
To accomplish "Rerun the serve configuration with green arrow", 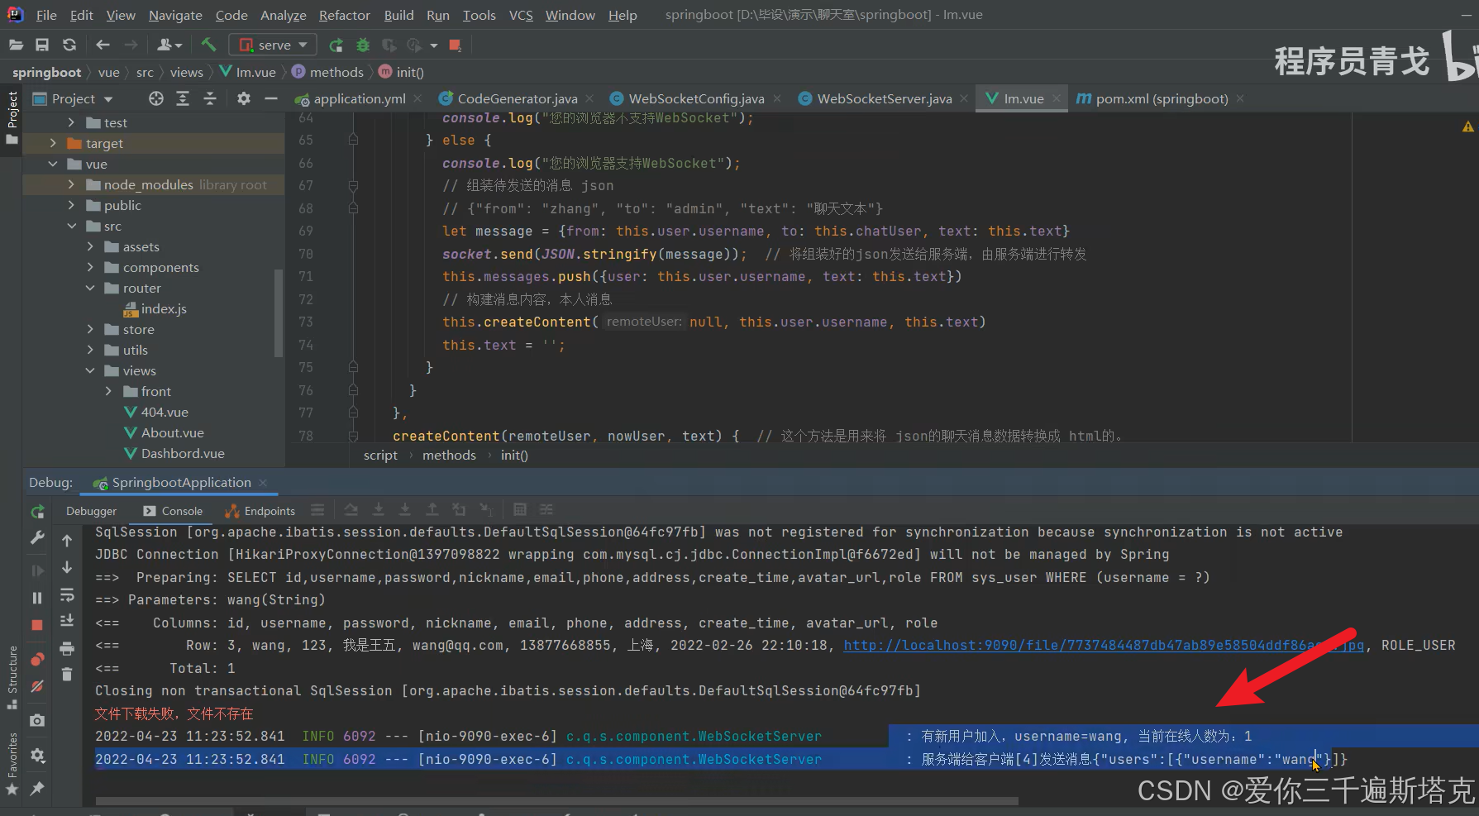I will click(336, 45).
